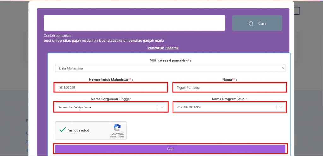Click the magnifier icon in Cari button

pyautogui.click(x=251, y=24)
